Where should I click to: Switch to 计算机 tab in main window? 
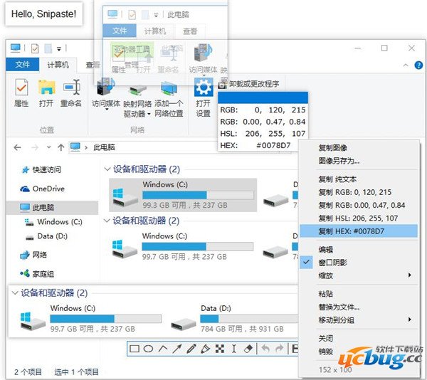click(58, 65)
